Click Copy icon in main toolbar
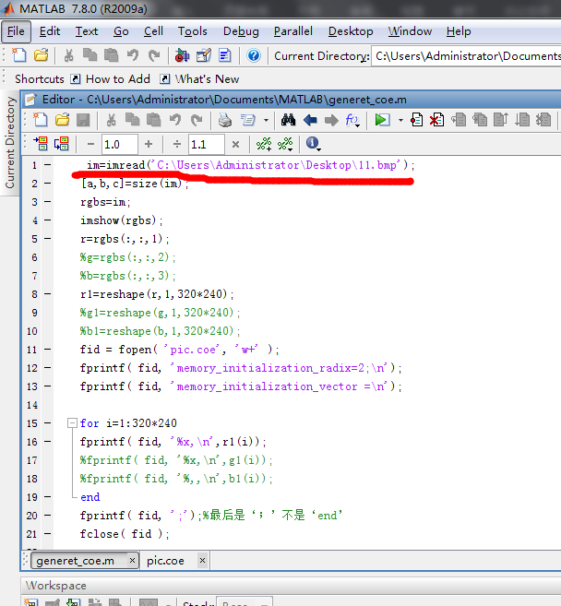The width and height of the screenshot is (561, 606). [x=90, y=55]
